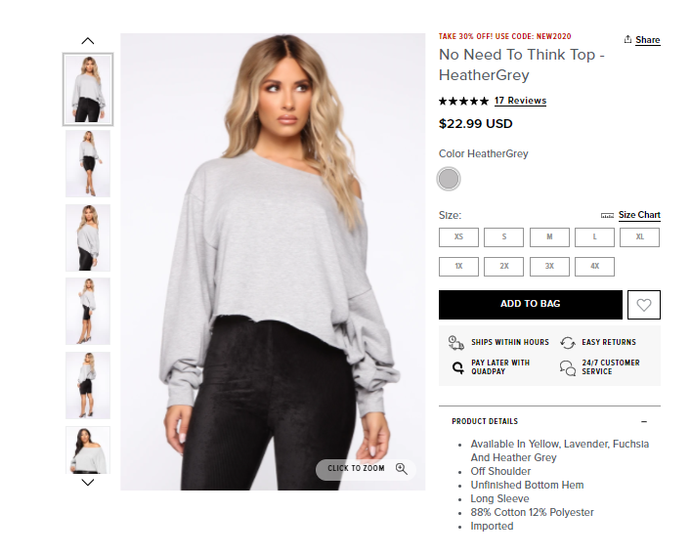The height and width of the screenshot is (555, 691).
Task: Click the Add To Bag button
Action: 530,304
